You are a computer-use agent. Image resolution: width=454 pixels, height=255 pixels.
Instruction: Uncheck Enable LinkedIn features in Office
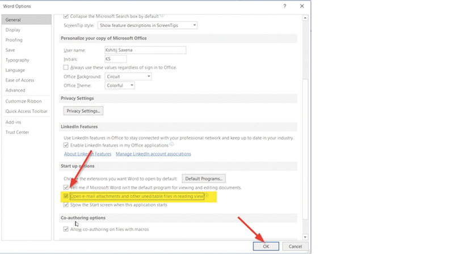coord(66,146)
